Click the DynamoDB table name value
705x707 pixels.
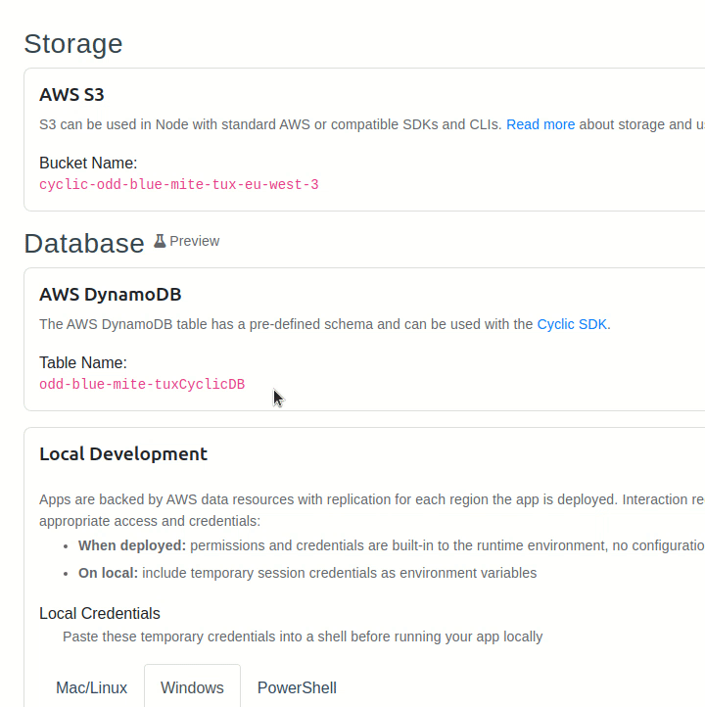[x=142, y=384]
